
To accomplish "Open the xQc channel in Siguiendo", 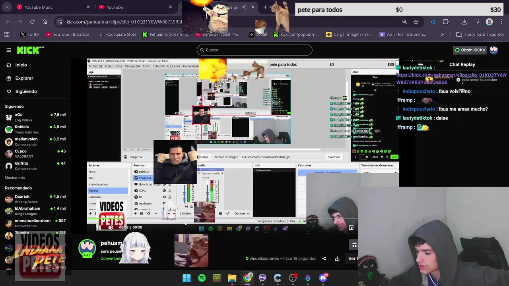I will pyautogui.click(x=35, y=117).
